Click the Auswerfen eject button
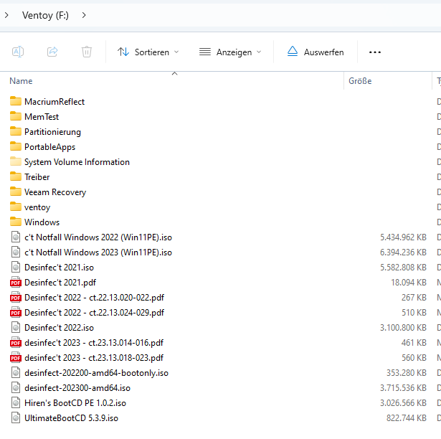This screenshot has width=441, height=439. click(x=316, y=52)
